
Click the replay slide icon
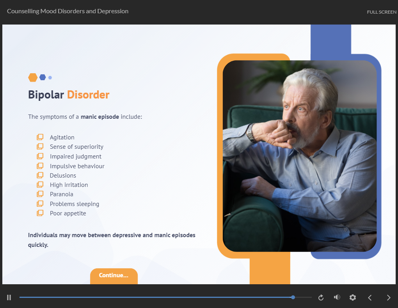tap(321, 297)
